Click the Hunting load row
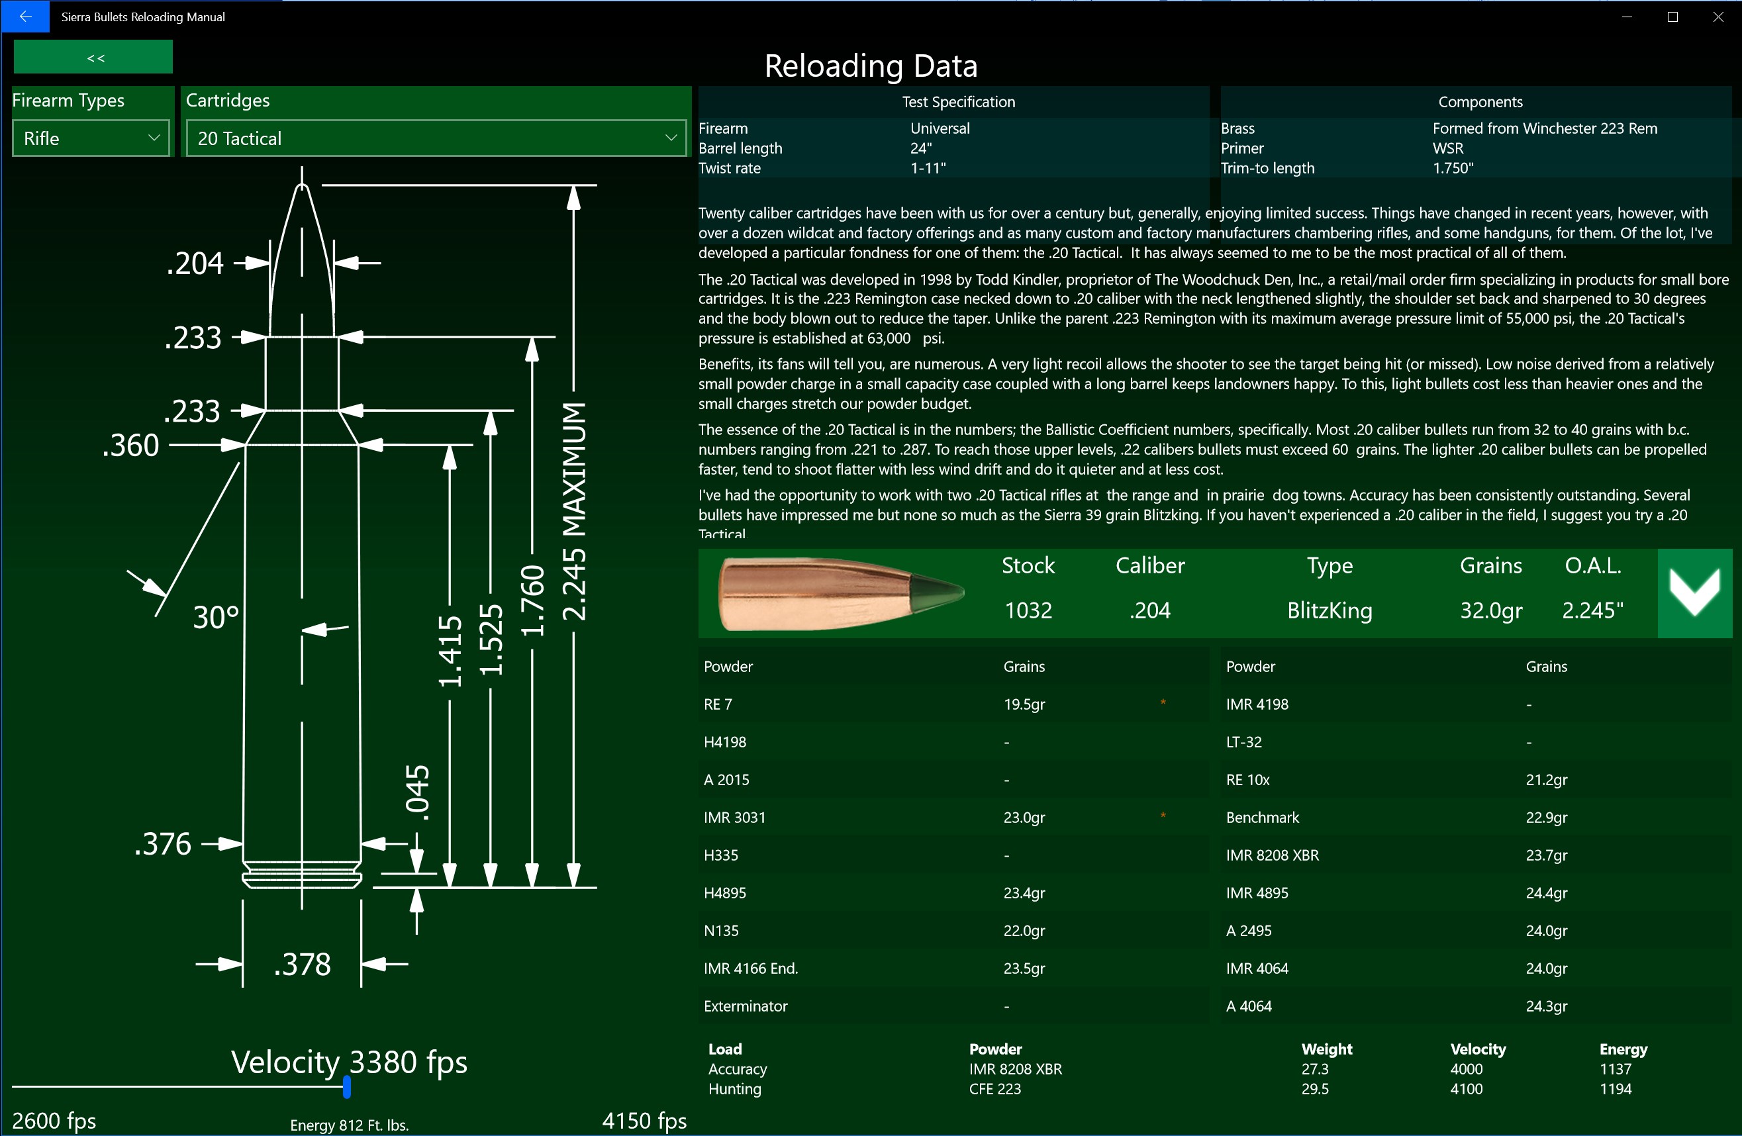 (735, 1088)
